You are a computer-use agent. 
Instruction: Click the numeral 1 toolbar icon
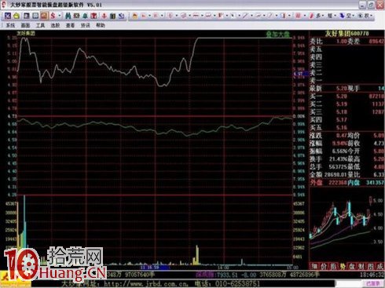[x=284, y=16]
